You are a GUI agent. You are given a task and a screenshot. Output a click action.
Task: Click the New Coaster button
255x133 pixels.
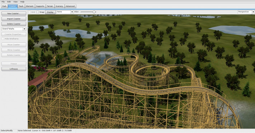coord(14,14)
